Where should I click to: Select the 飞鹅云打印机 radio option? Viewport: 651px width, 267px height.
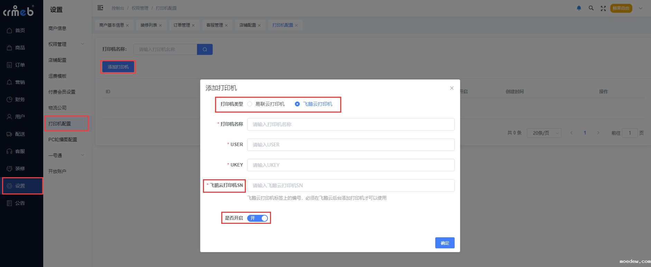click(297, 104)
